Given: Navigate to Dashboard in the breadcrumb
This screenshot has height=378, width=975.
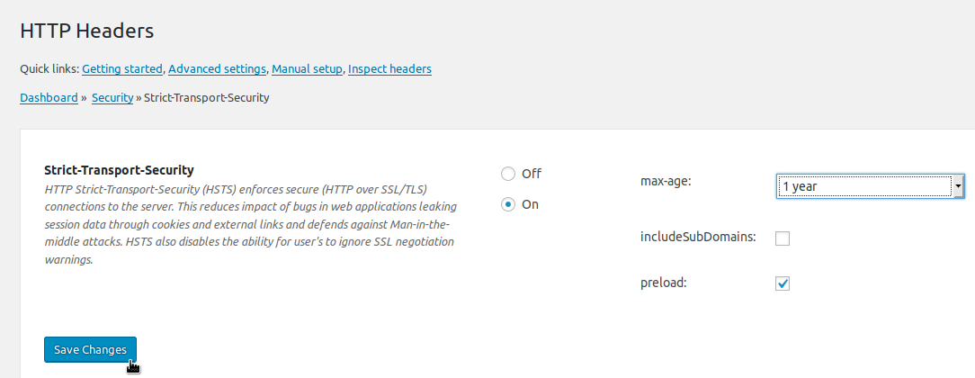Looking at the screenshot, I should tap(49, 97).
